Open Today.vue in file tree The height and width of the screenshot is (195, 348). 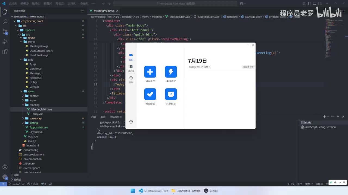(37, 114)
